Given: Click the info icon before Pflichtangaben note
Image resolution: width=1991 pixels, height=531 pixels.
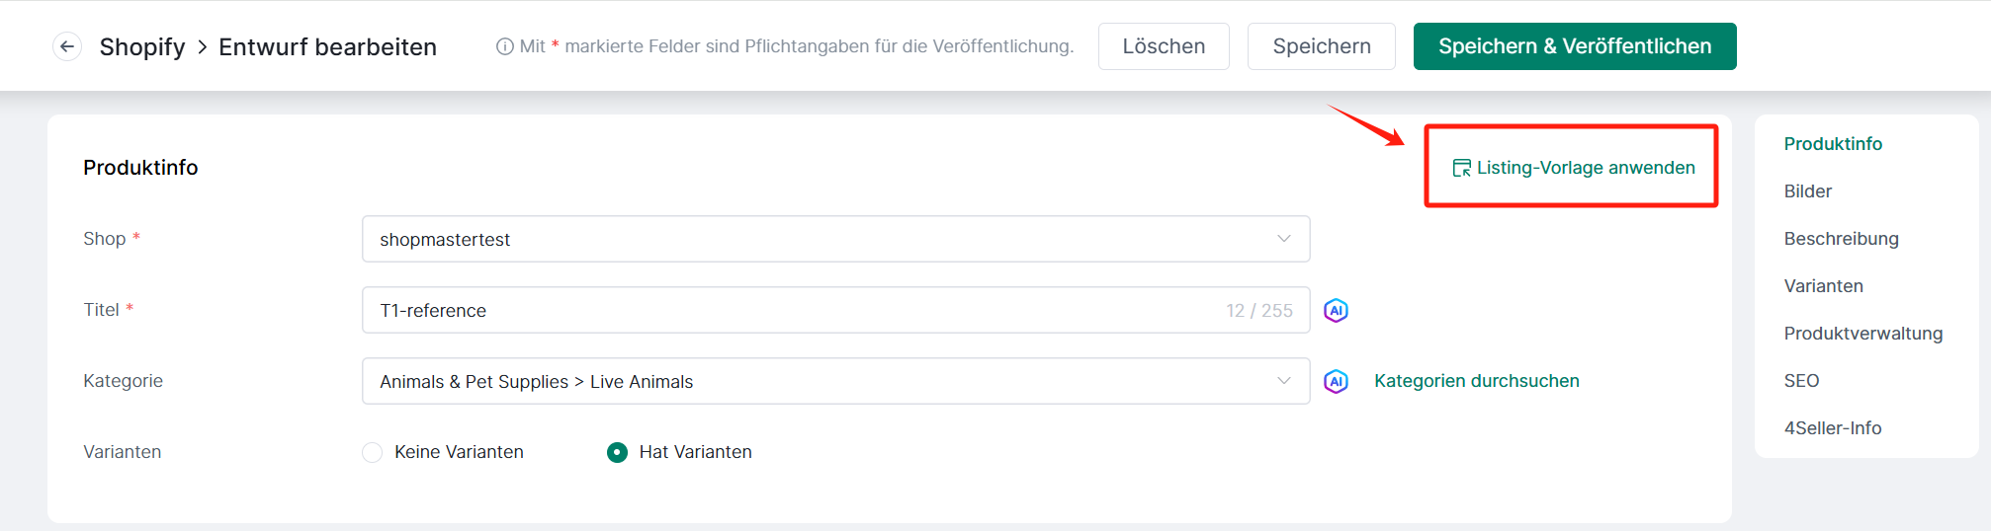Looking at the screenshot, I should 504,46.
